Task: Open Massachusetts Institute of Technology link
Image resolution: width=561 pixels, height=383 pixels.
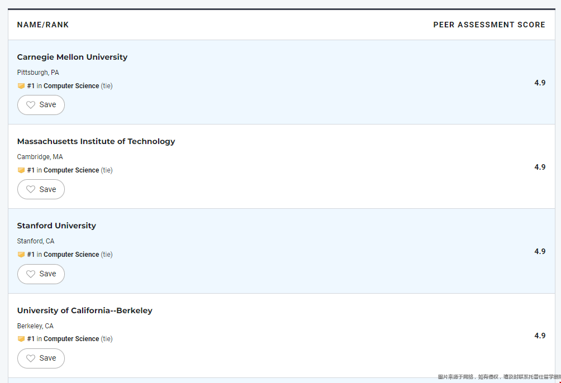Action: point(96,141)
